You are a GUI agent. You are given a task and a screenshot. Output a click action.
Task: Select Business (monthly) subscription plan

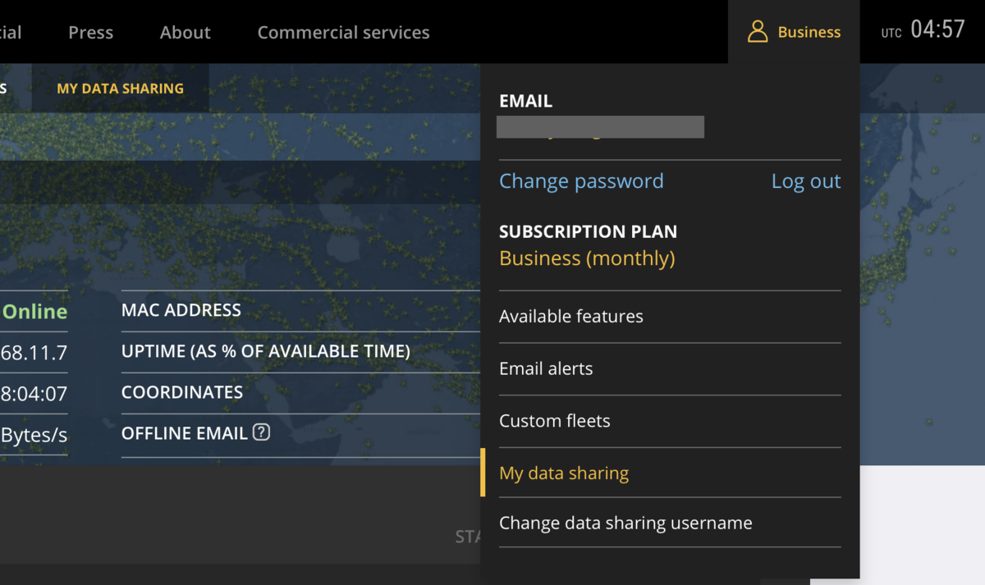[x=587, y=258]
